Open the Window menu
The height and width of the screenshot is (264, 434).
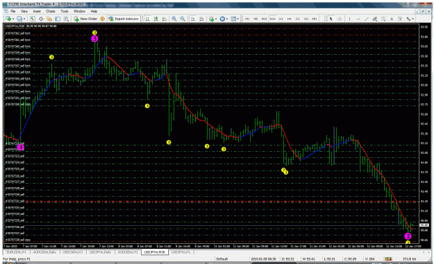[79, 11]
